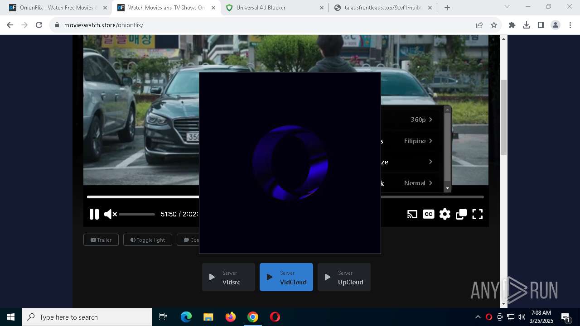The image size is (580, 326).
Task: Enter fullscreen mode
Action: [x=478, y=214]
